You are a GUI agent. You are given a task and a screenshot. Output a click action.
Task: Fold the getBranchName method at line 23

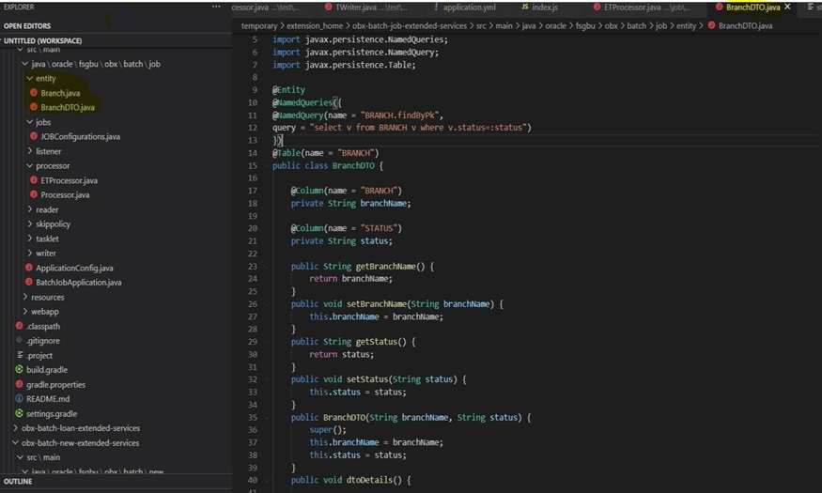pyautogui.click(x=266, y=266)
